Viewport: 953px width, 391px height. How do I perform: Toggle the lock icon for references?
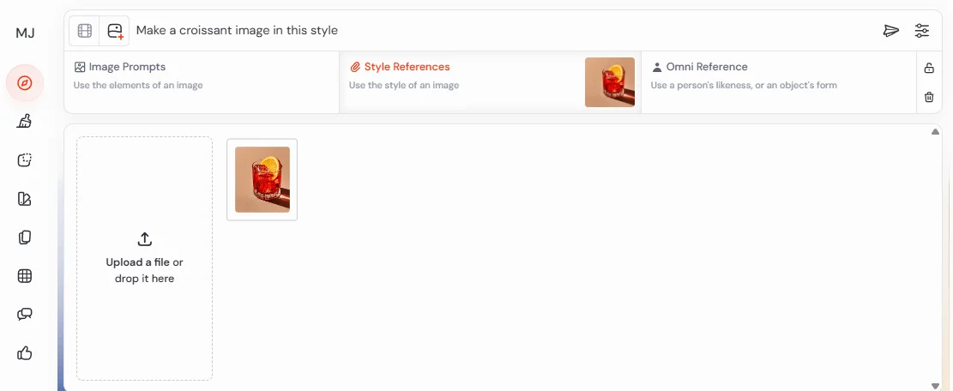[x=929, y=68]
